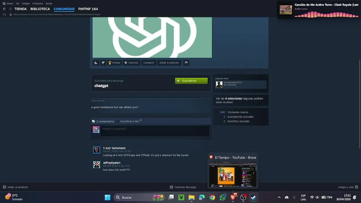361x203 pixels.
Task: Click Añadir a colección button
Action: [169, 63]
